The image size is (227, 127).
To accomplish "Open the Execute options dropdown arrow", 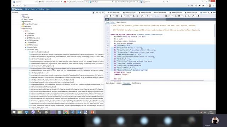I will point(172,16).
